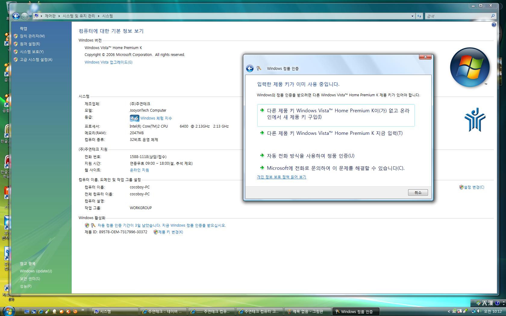Click the network tray icon
Viewport: 506px width, 316px height.
tap(473, 311)
